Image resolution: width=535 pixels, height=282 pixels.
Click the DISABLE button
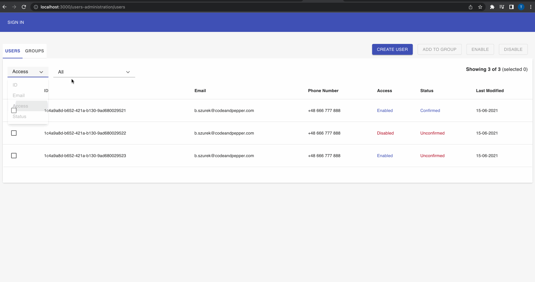click(513, 49)
